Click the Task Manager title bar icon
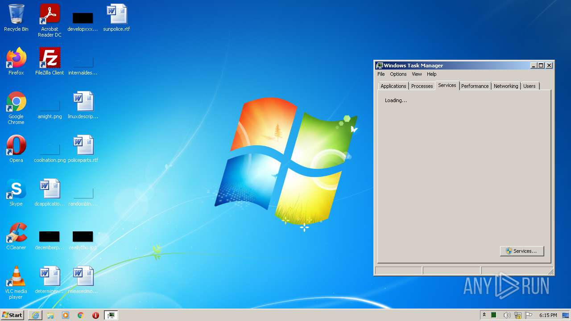The height and width of the screenshot is (321, 571). 380,66
